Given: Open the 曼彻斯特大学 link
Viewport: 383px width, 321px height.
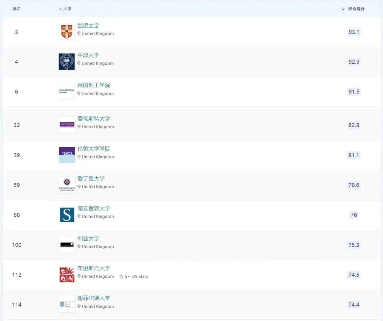Looking at the screenshot, I should pos(94,119).
